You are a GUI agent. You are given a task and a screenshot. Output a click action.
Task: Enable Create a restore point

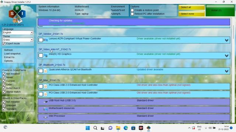(132, 10)
